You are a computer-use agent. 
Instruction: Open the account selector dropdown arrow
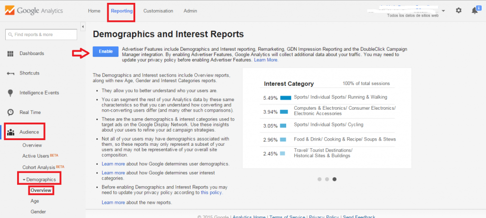coord(443,11)
